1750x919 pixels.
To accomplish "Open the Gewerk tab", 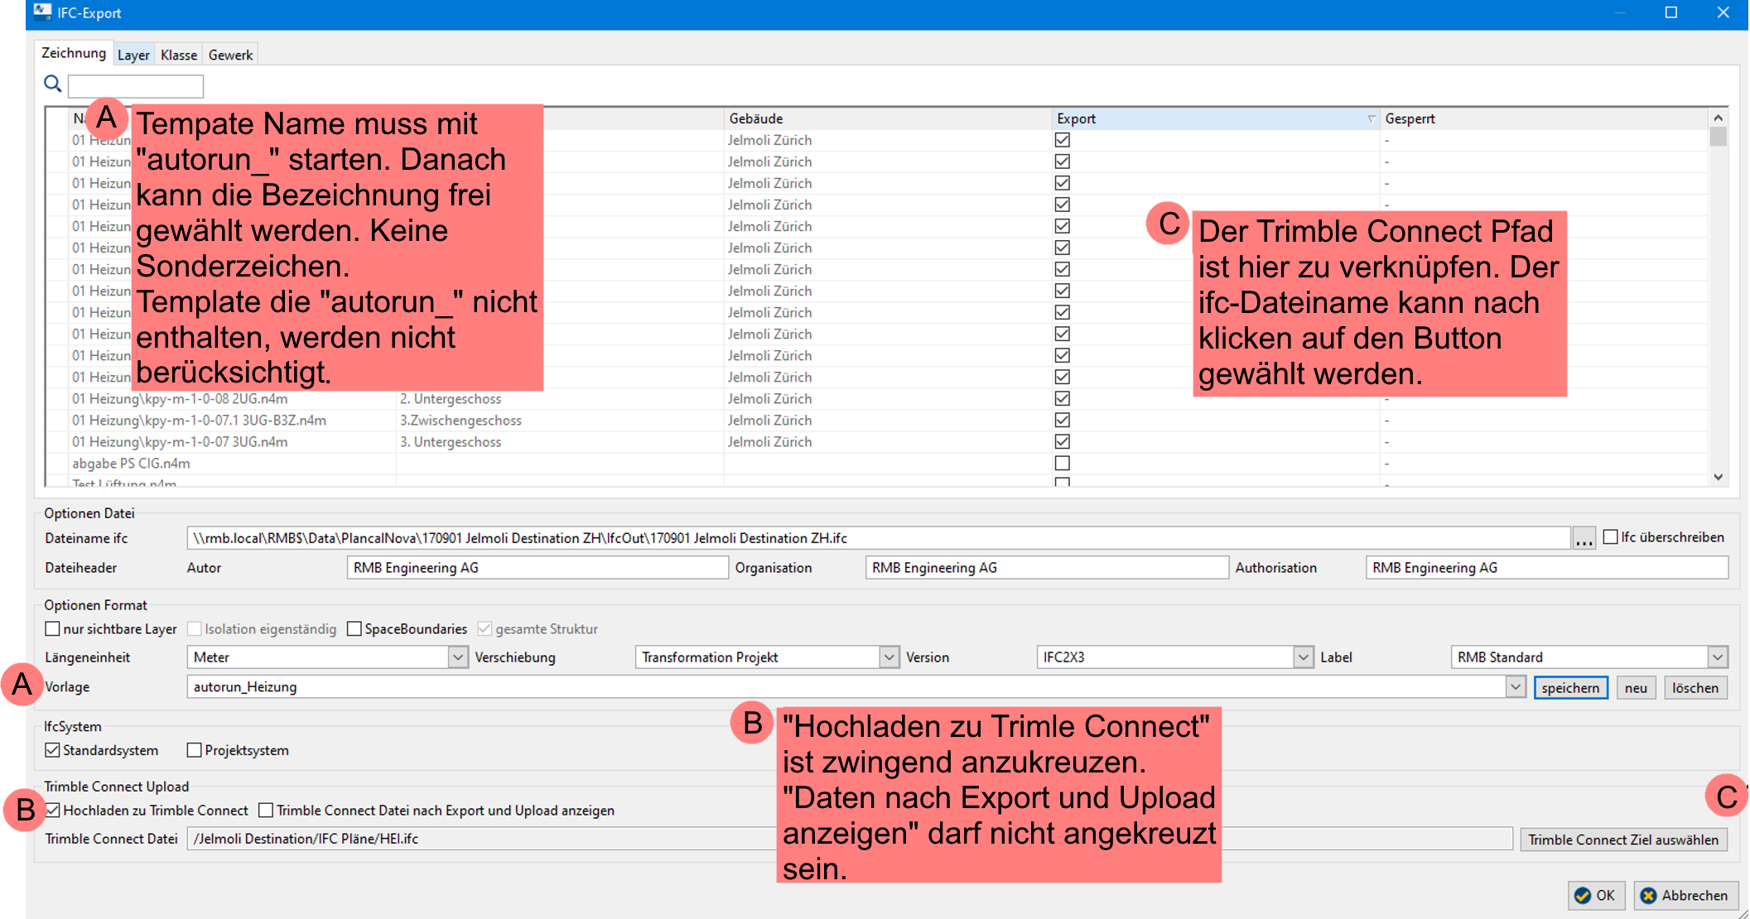I will 230,55.
